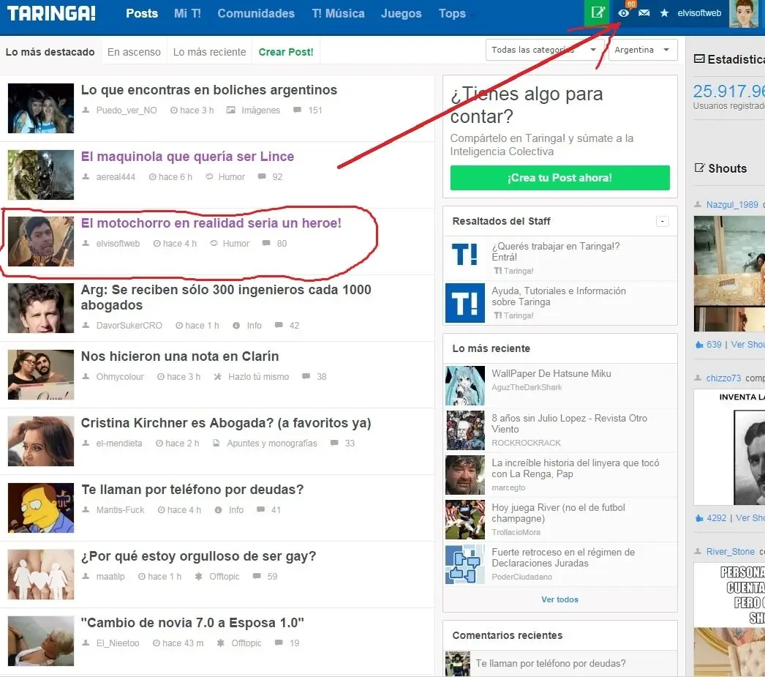
Task: Click Hazlo tú mismo category icon
Action: click(218, 377)
